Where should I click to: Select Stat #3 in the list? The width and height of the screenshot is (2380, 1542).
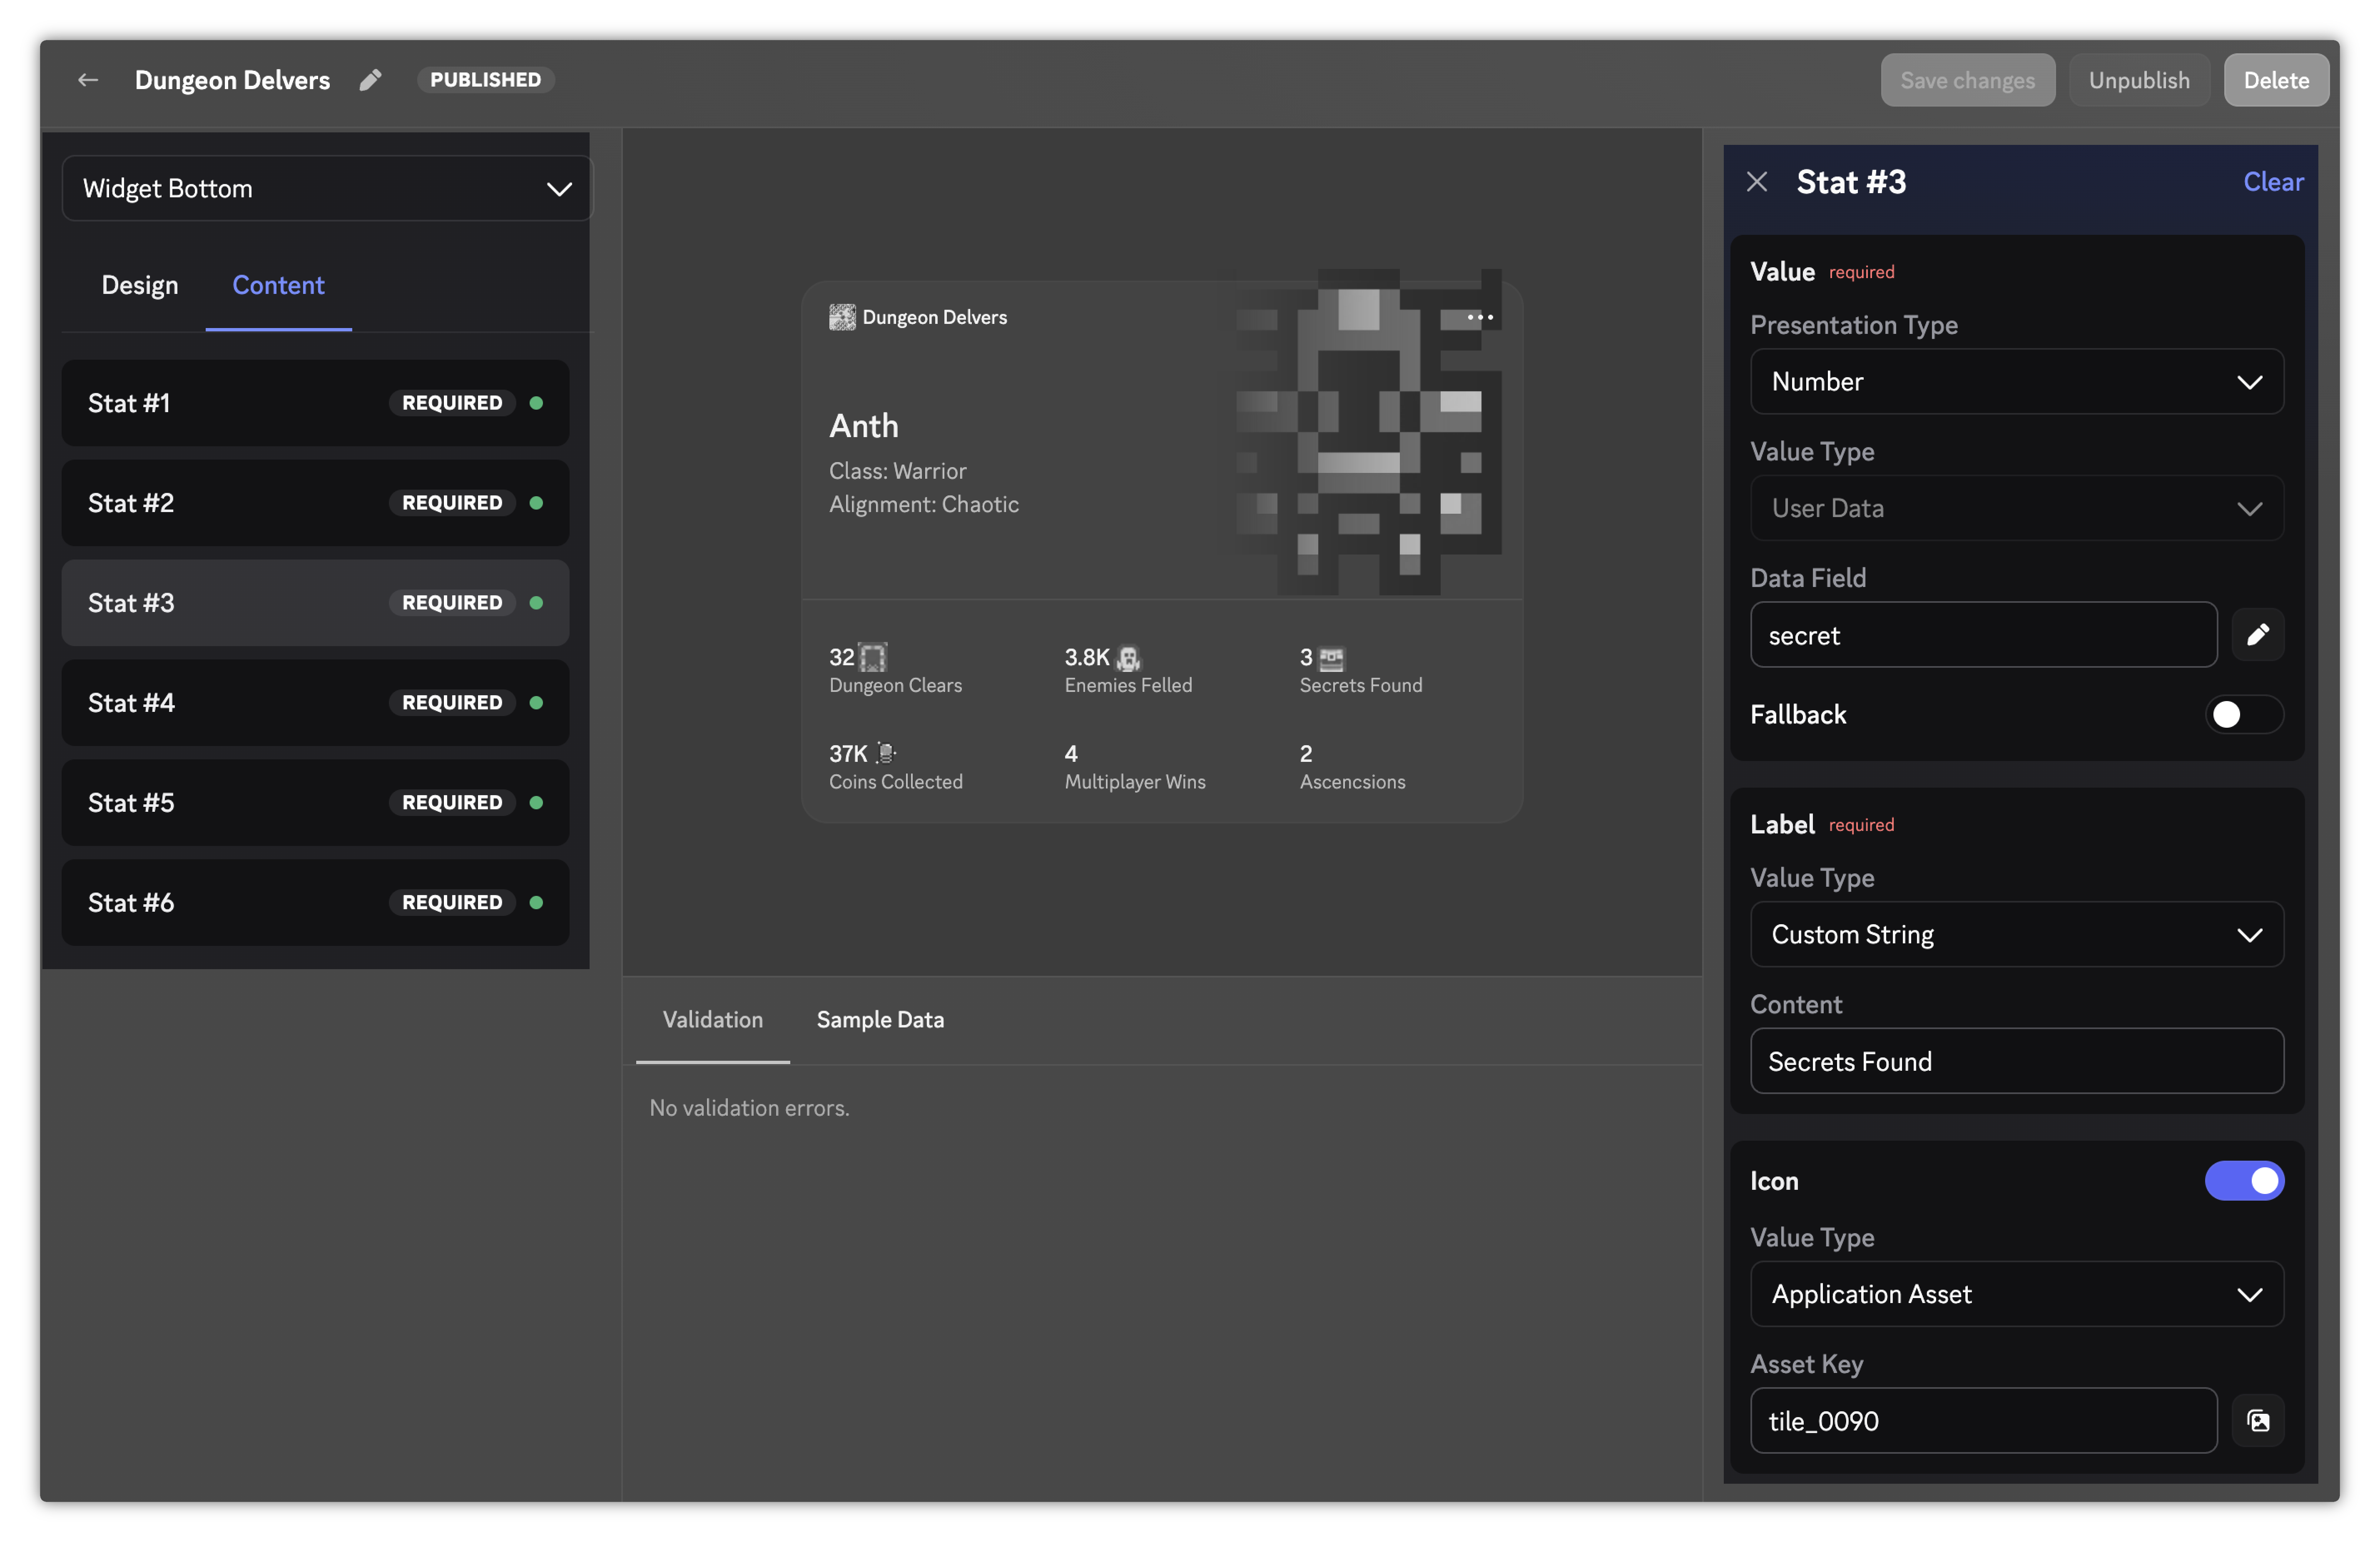pyautogui.click(x=315, y=603)
